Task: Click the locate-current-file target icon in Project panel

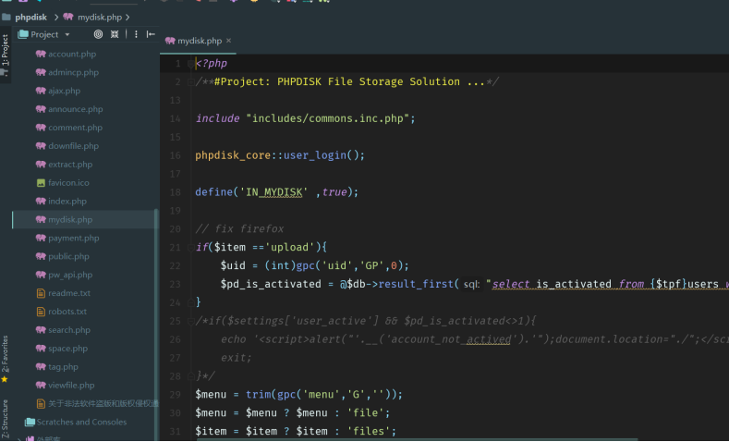Action: coord(98,34)
